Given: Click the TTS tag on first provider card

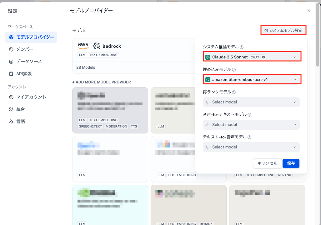Looking at the screenshot, I should click(x=134, y=127).
